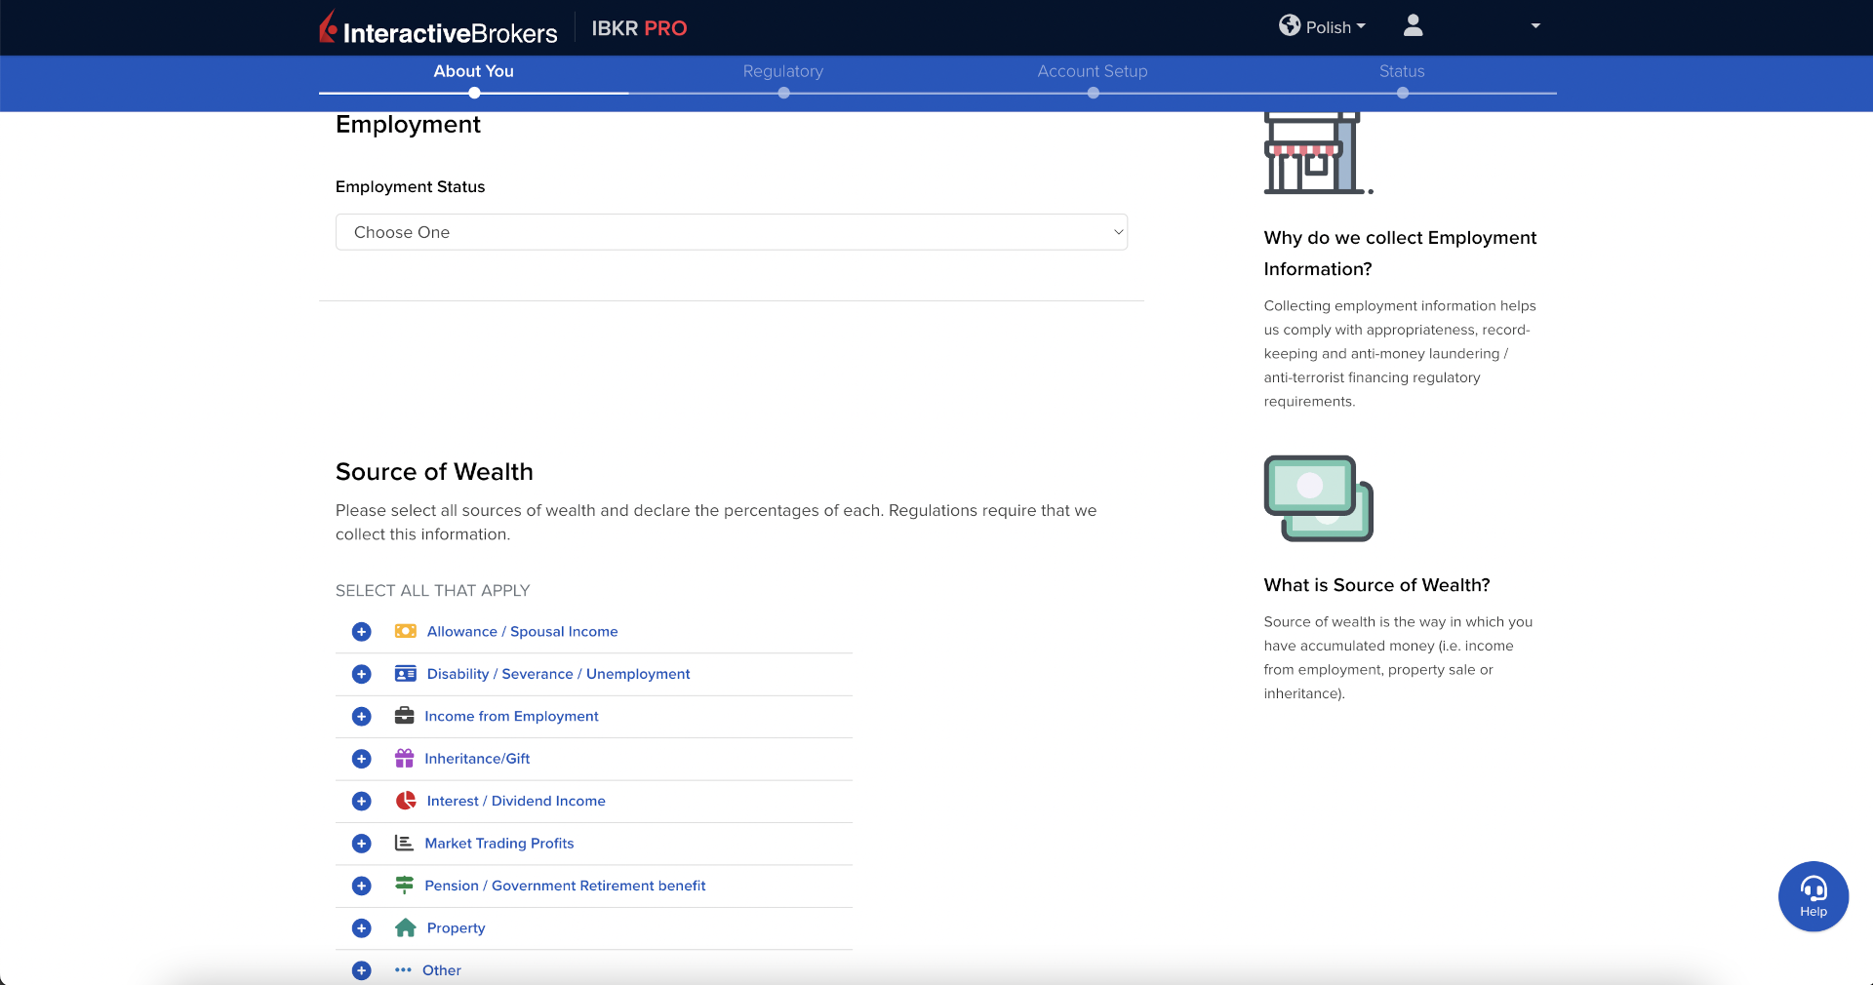Toggle plus button for Disability / Severance / Unemployment
1873x985 pixels.
(362, 674)
